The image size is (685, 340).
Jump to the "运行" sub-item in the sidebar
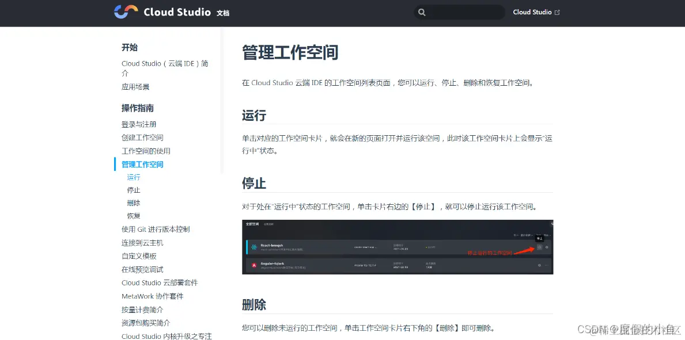click(134, 177)
